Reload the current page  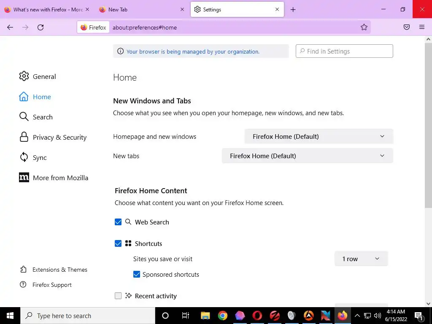[x=40, y=27]
